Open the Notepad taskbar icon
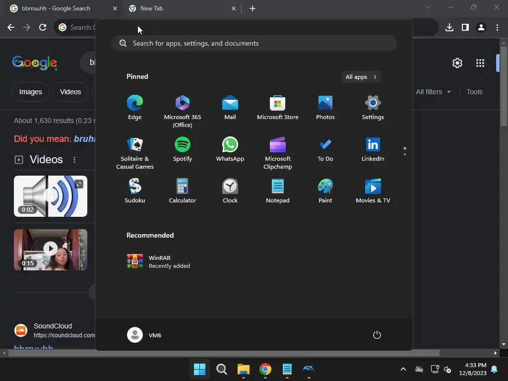The height and width of the screenshot is (381, 508). click(x=287, y=369)
